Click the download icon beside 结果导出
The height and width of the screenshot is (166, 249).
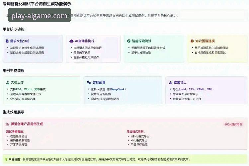point(170,82)
